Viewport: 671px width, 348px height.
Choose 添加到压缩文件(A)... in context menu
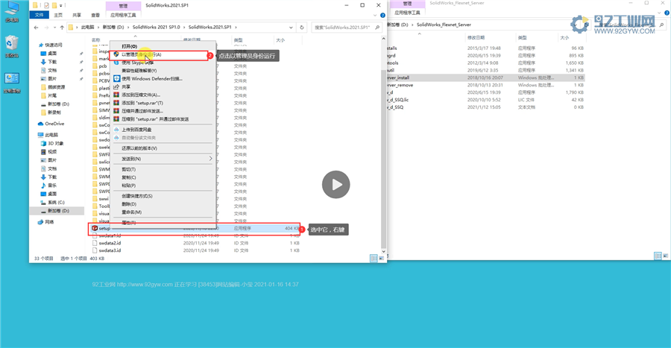141,95
